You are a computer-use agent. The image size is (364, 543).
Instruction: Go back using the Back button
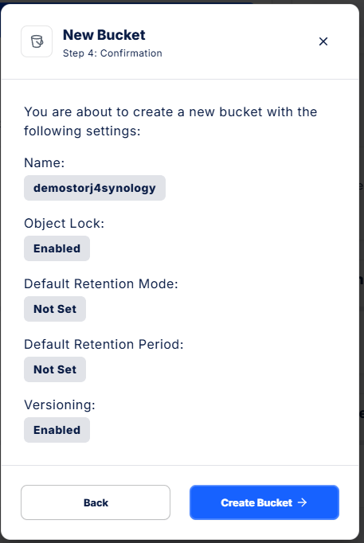tap(96, 502)
